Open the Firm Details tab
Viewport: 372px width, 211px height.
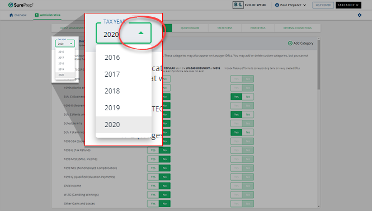point(258,28)
